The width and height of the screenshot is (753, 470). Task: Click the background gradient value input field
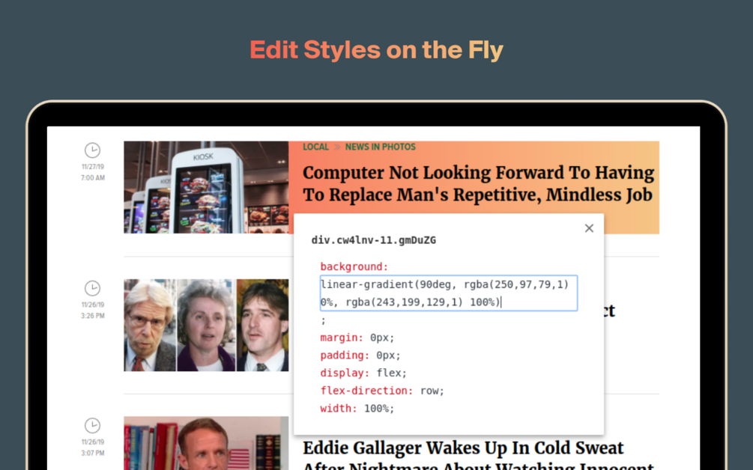pos(449,293)
